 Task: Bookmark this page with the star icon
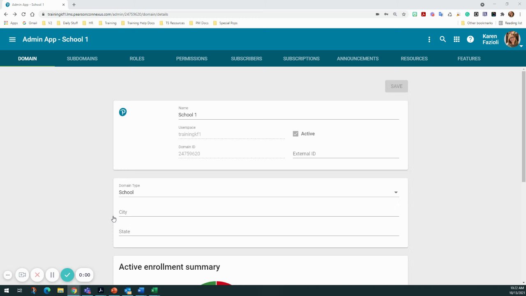(x=404, y=14)
